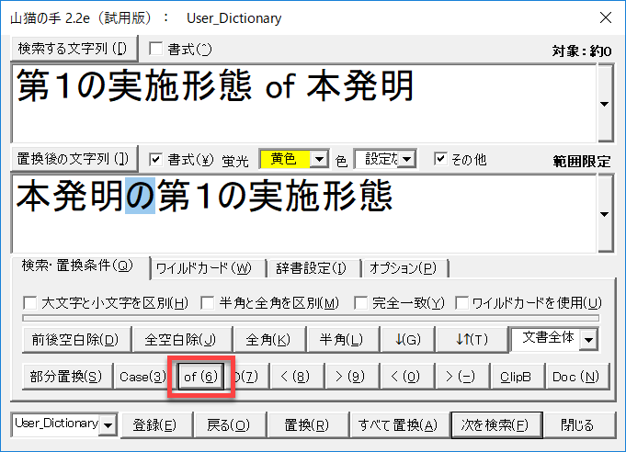
Task: Click the すべて置換 button
Action: (396, 424)
